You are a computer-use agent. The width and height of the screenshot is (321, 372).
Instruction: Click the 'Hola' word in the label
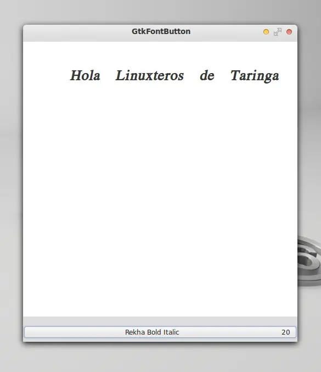pyautogui.click(x=85, y=75)
